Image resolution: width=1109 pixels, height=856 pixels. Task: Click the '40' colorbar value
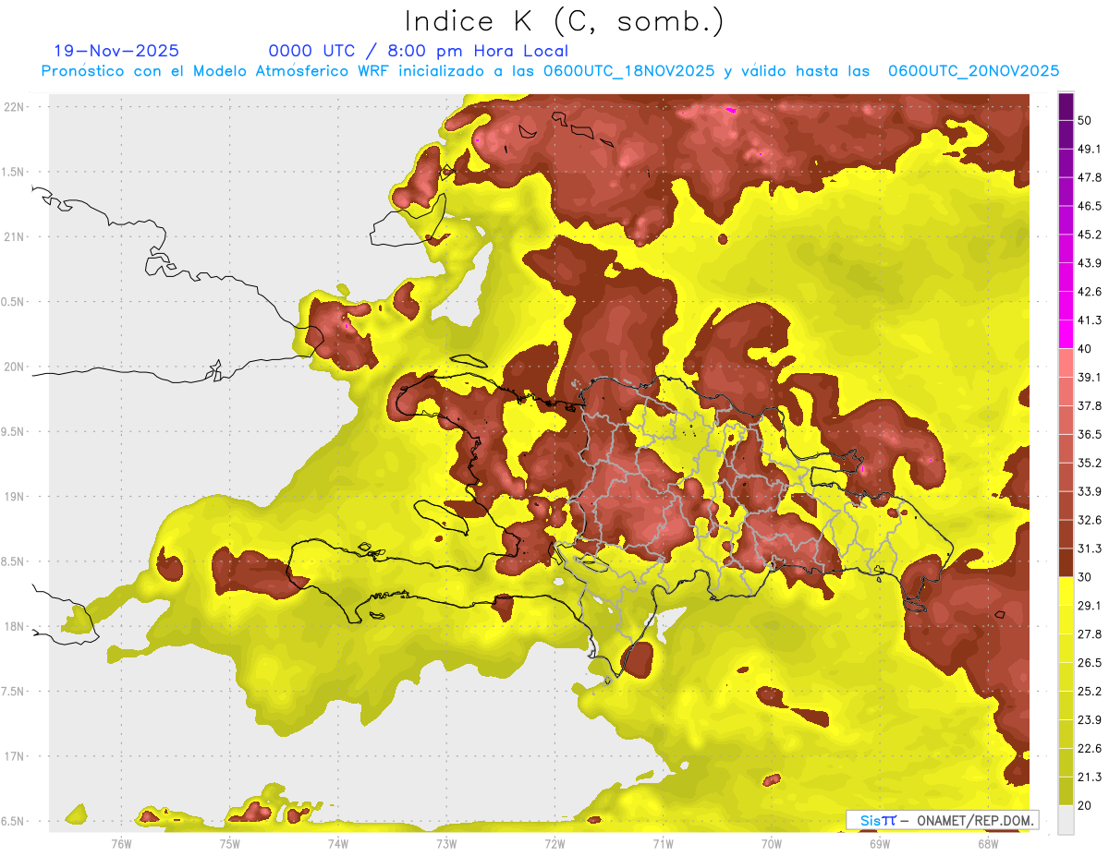point(1086,349)
